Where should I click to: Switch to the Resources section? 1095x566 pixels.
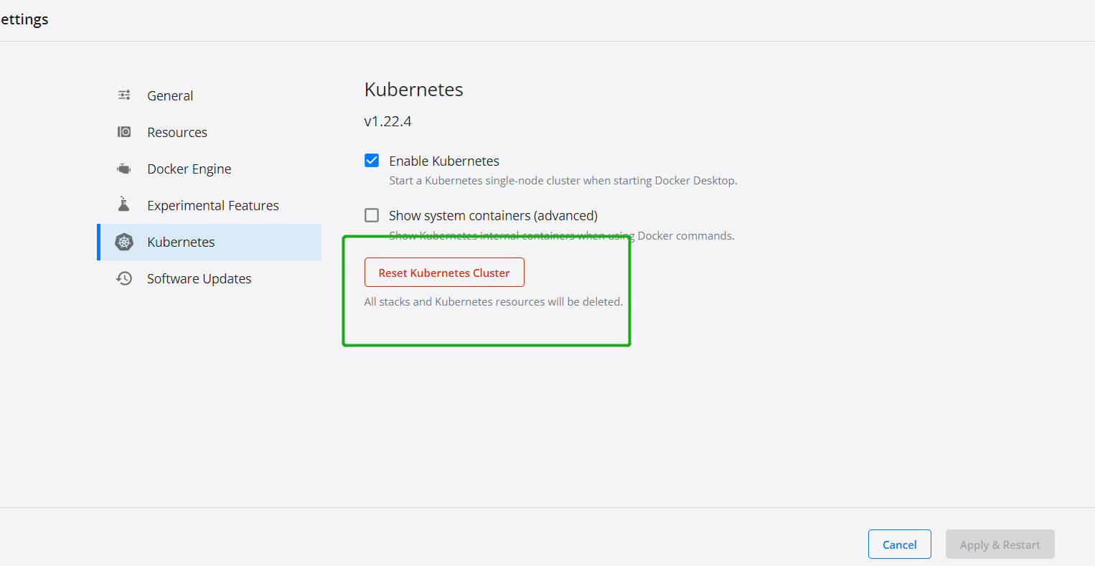coord(177,131)
